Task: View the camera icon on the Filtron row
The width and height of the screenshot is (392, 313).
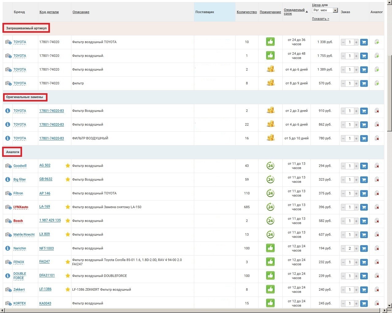Action: point(8,193)
